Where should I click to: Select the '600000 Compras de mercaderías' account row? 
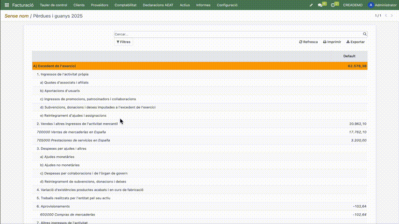(x=67, y=215)
